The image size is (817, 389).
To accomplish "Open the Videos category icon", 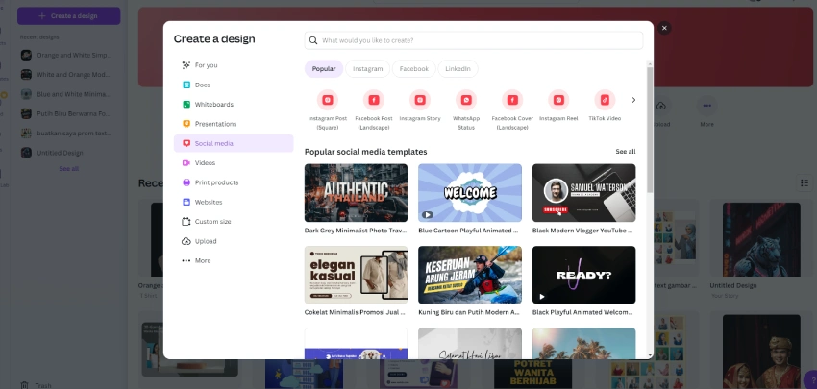I will [x=186, y=163].
